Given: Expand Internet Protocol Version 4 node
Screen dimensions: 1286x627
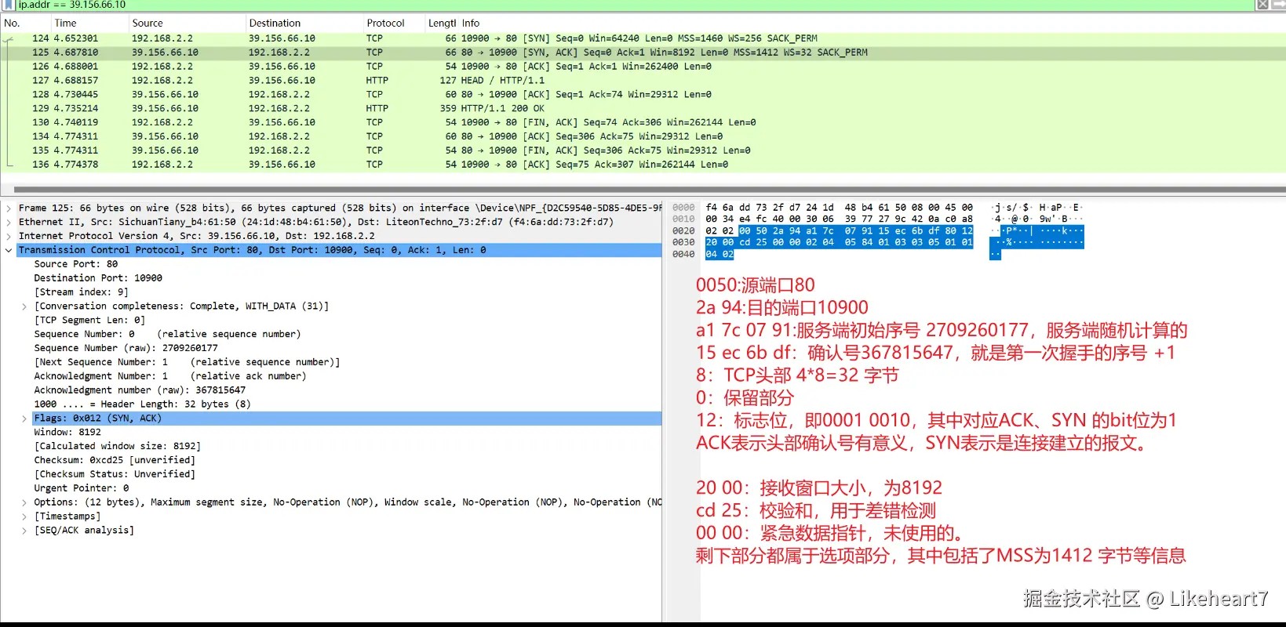Looking at the screenshot, I should 9,236.
